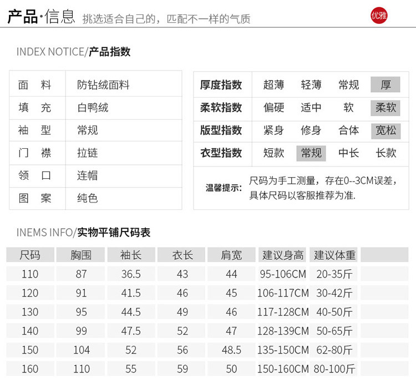
Task: Click the 白鸭绒 filling value
Action: (x=93, y=108)
